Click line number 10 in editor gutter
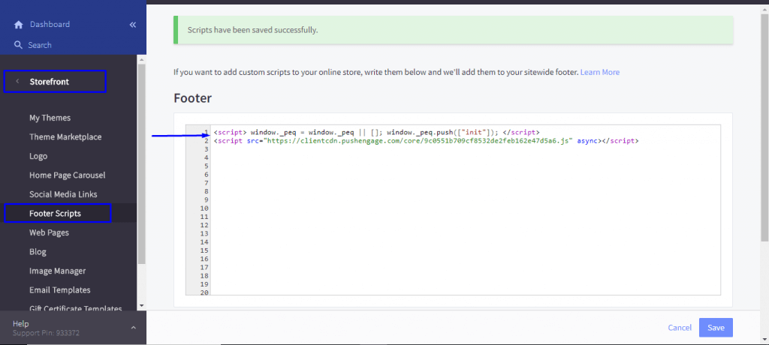The height and width of the screenshot is (345, 769). pyautogui.click(x=205, y=208)
